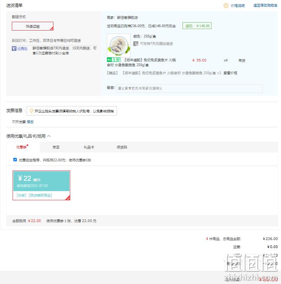Open the 价格说明 link
The width and height of the screenshot is (281, 284).
237,6
